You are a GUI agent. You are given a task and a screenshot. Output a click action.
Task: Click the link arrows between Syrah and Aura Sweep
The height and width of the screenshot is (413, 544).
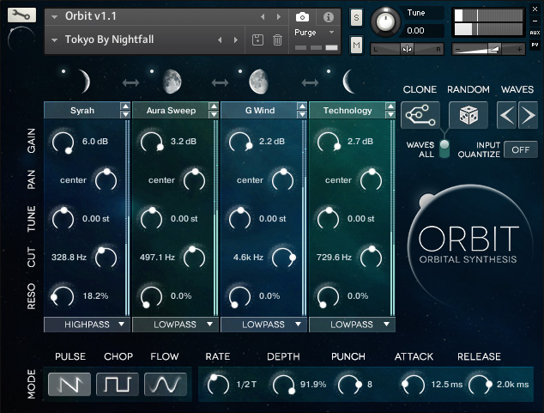(130, 82)
